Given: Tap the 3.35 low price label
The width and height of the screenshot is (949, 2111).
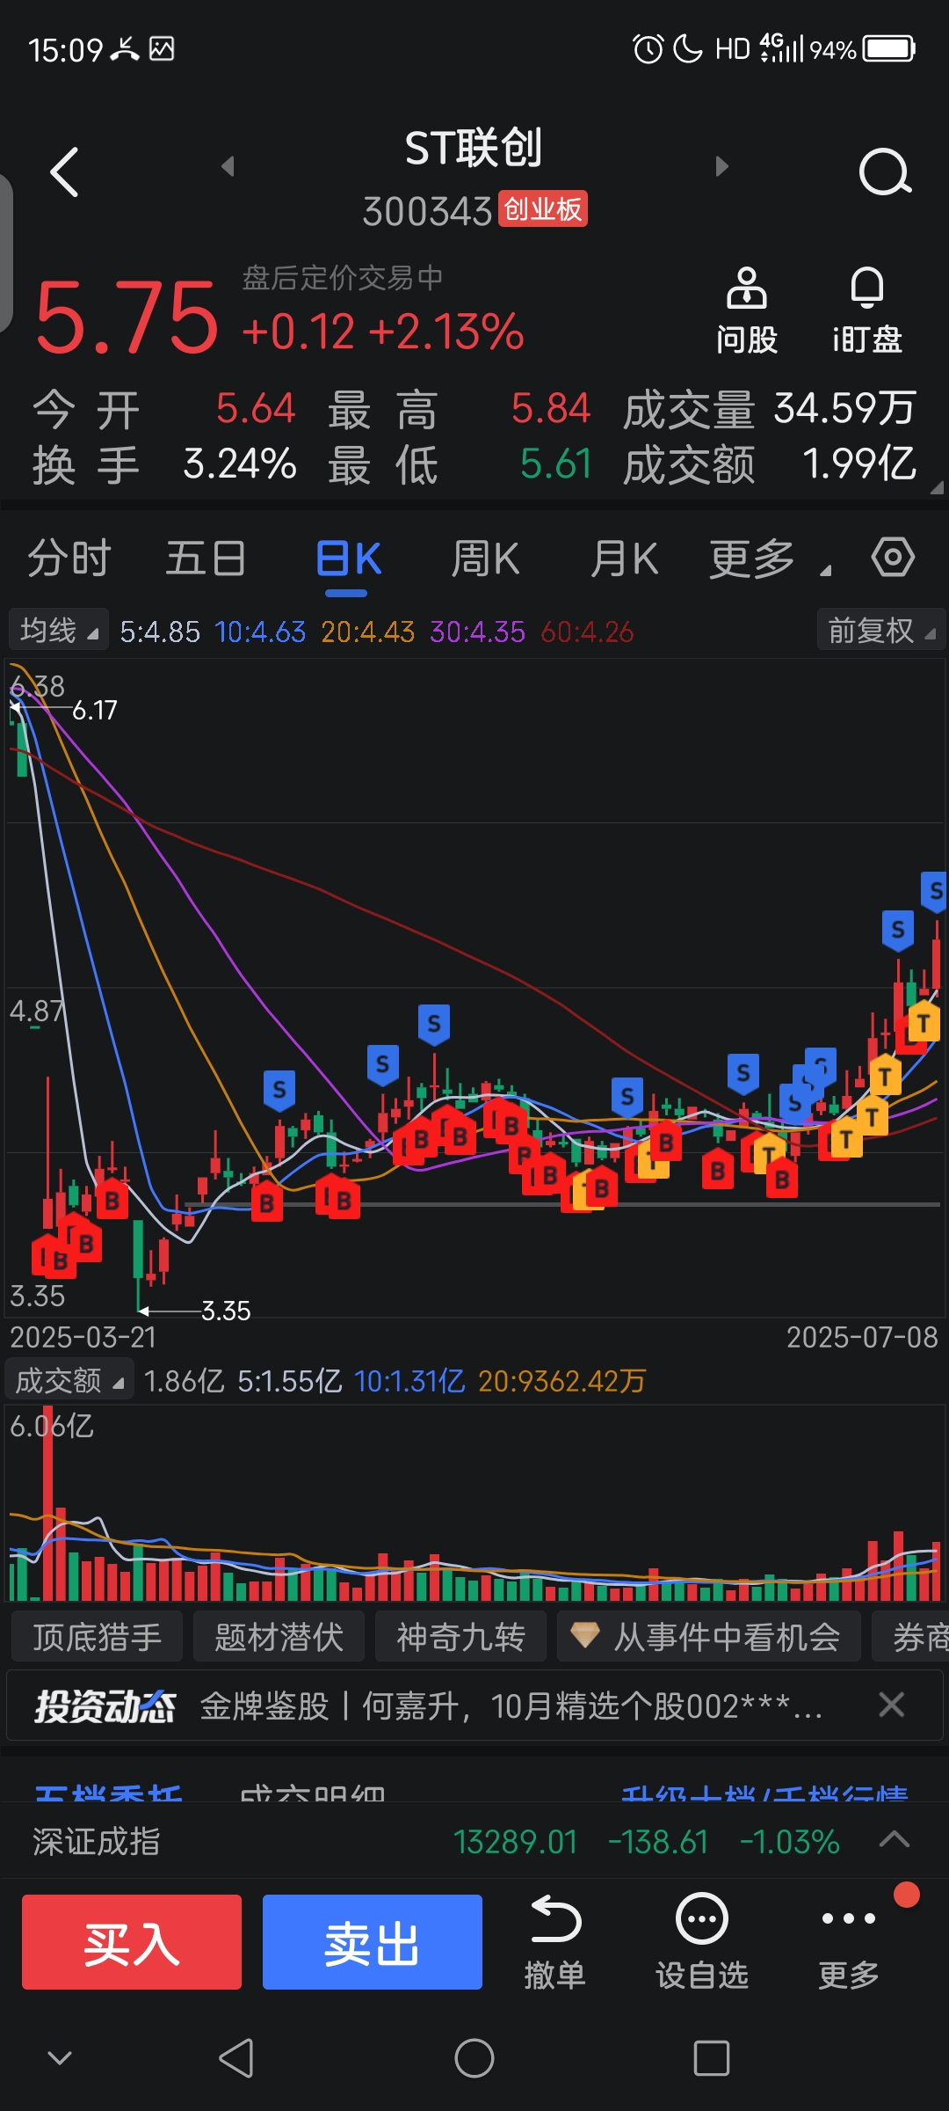Looking at the screenshot, I should tap(226, 1311).
